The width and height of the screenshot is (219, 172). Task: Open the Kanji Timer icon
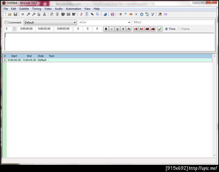click(147, 14)
